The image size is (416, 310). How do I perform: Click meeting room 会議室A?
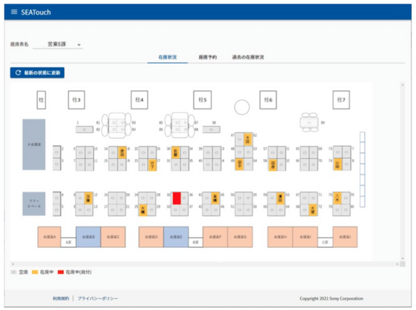click(50, 237)
